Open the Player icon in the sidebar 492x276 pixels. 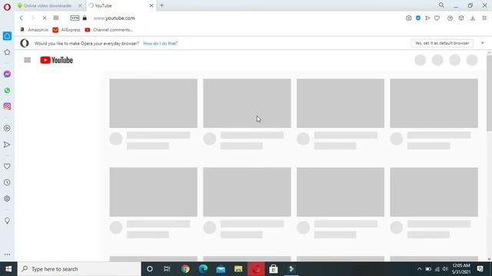coord(7,128)
